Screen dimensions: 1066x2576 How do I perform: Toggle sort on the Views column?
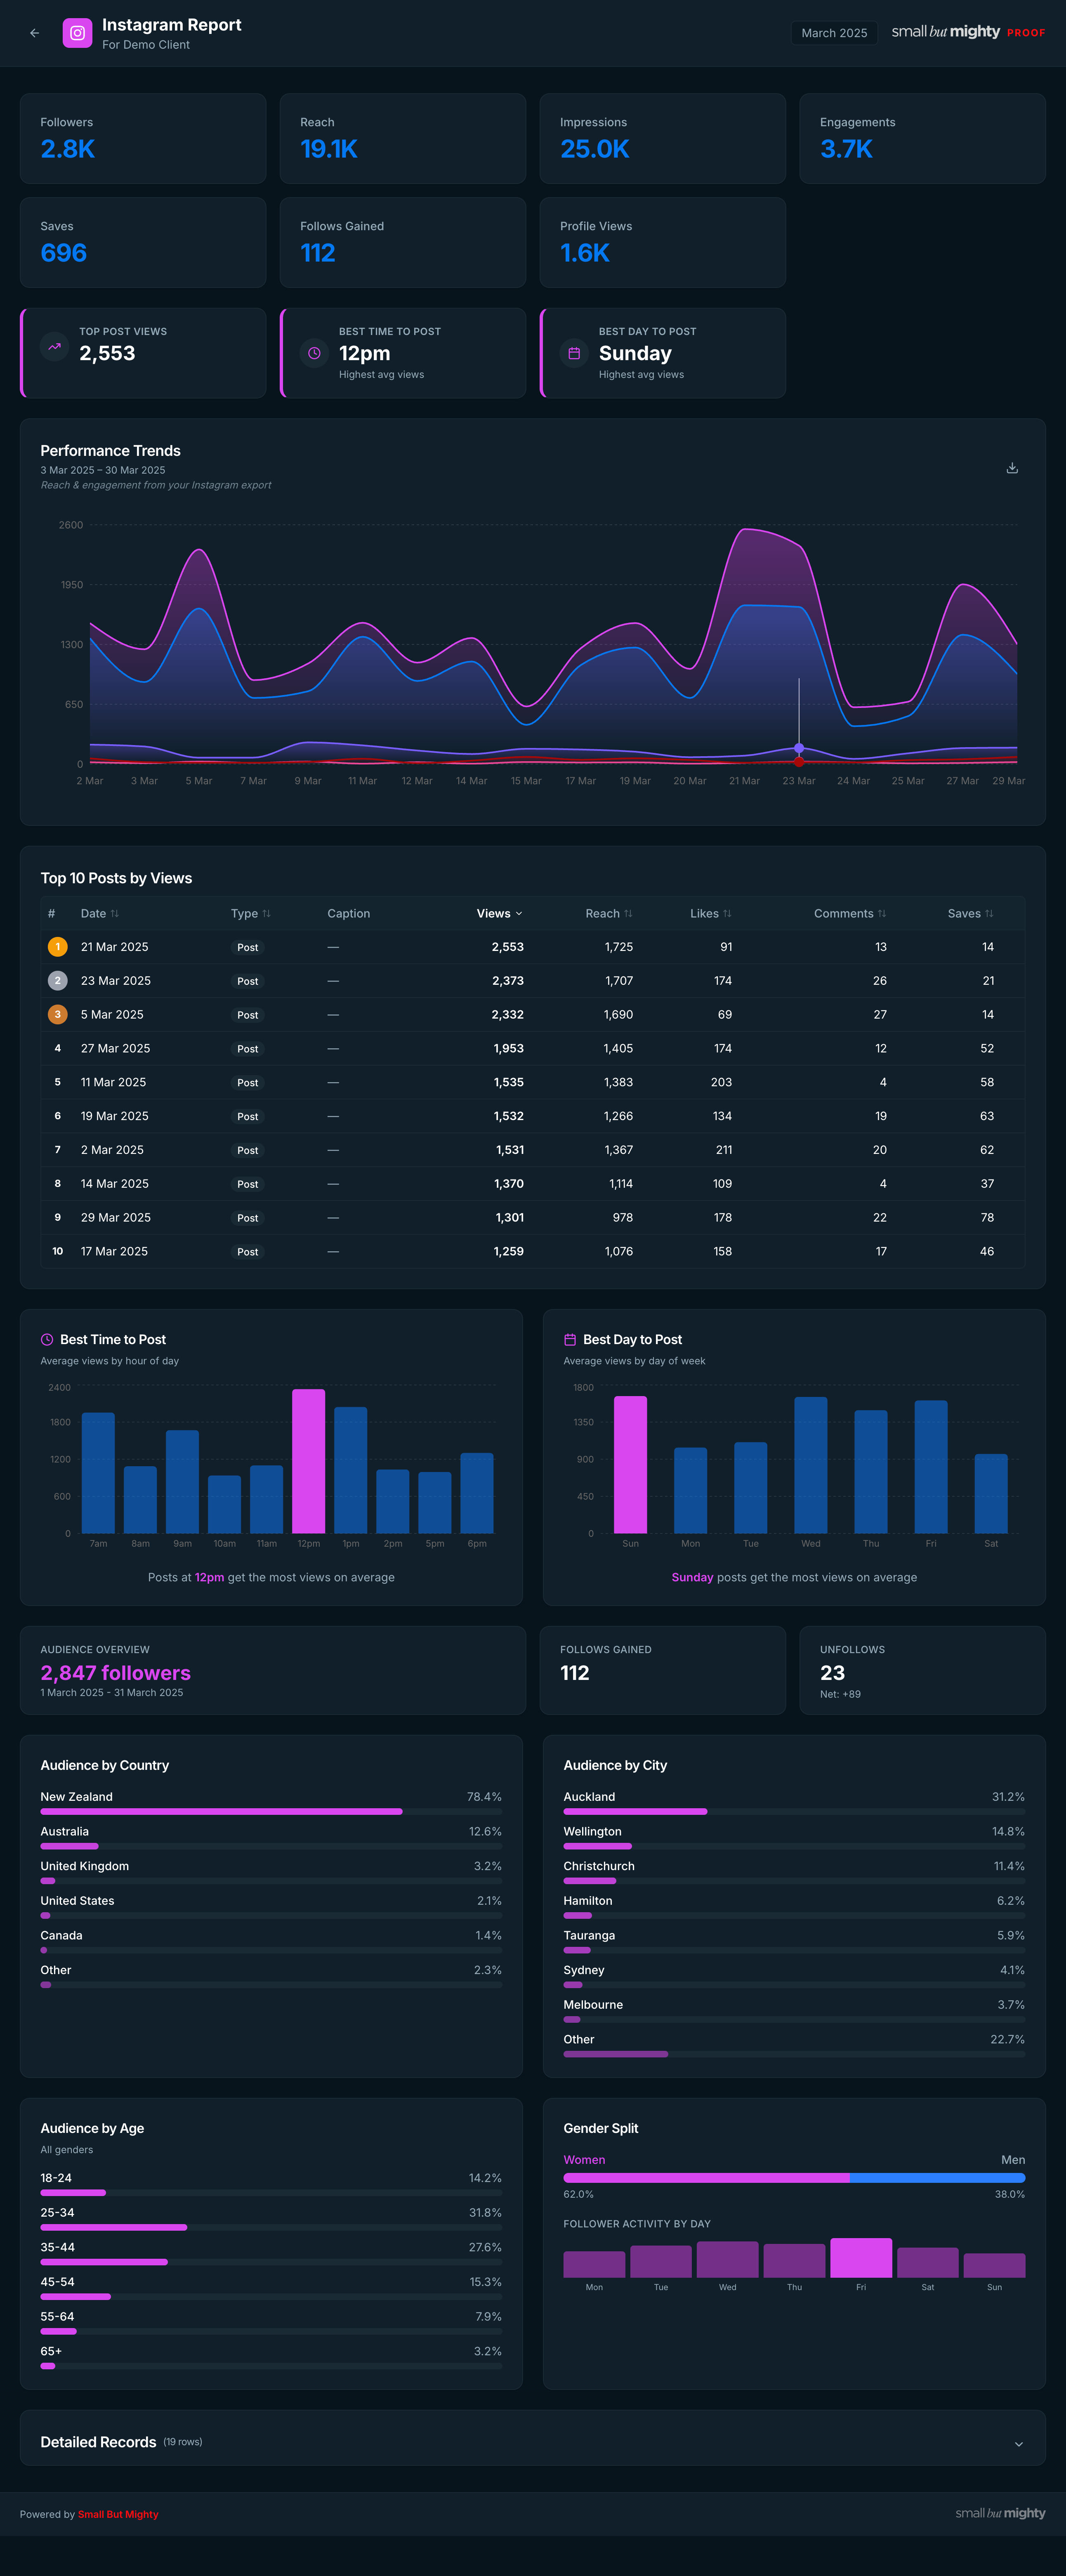click(499, 914)
